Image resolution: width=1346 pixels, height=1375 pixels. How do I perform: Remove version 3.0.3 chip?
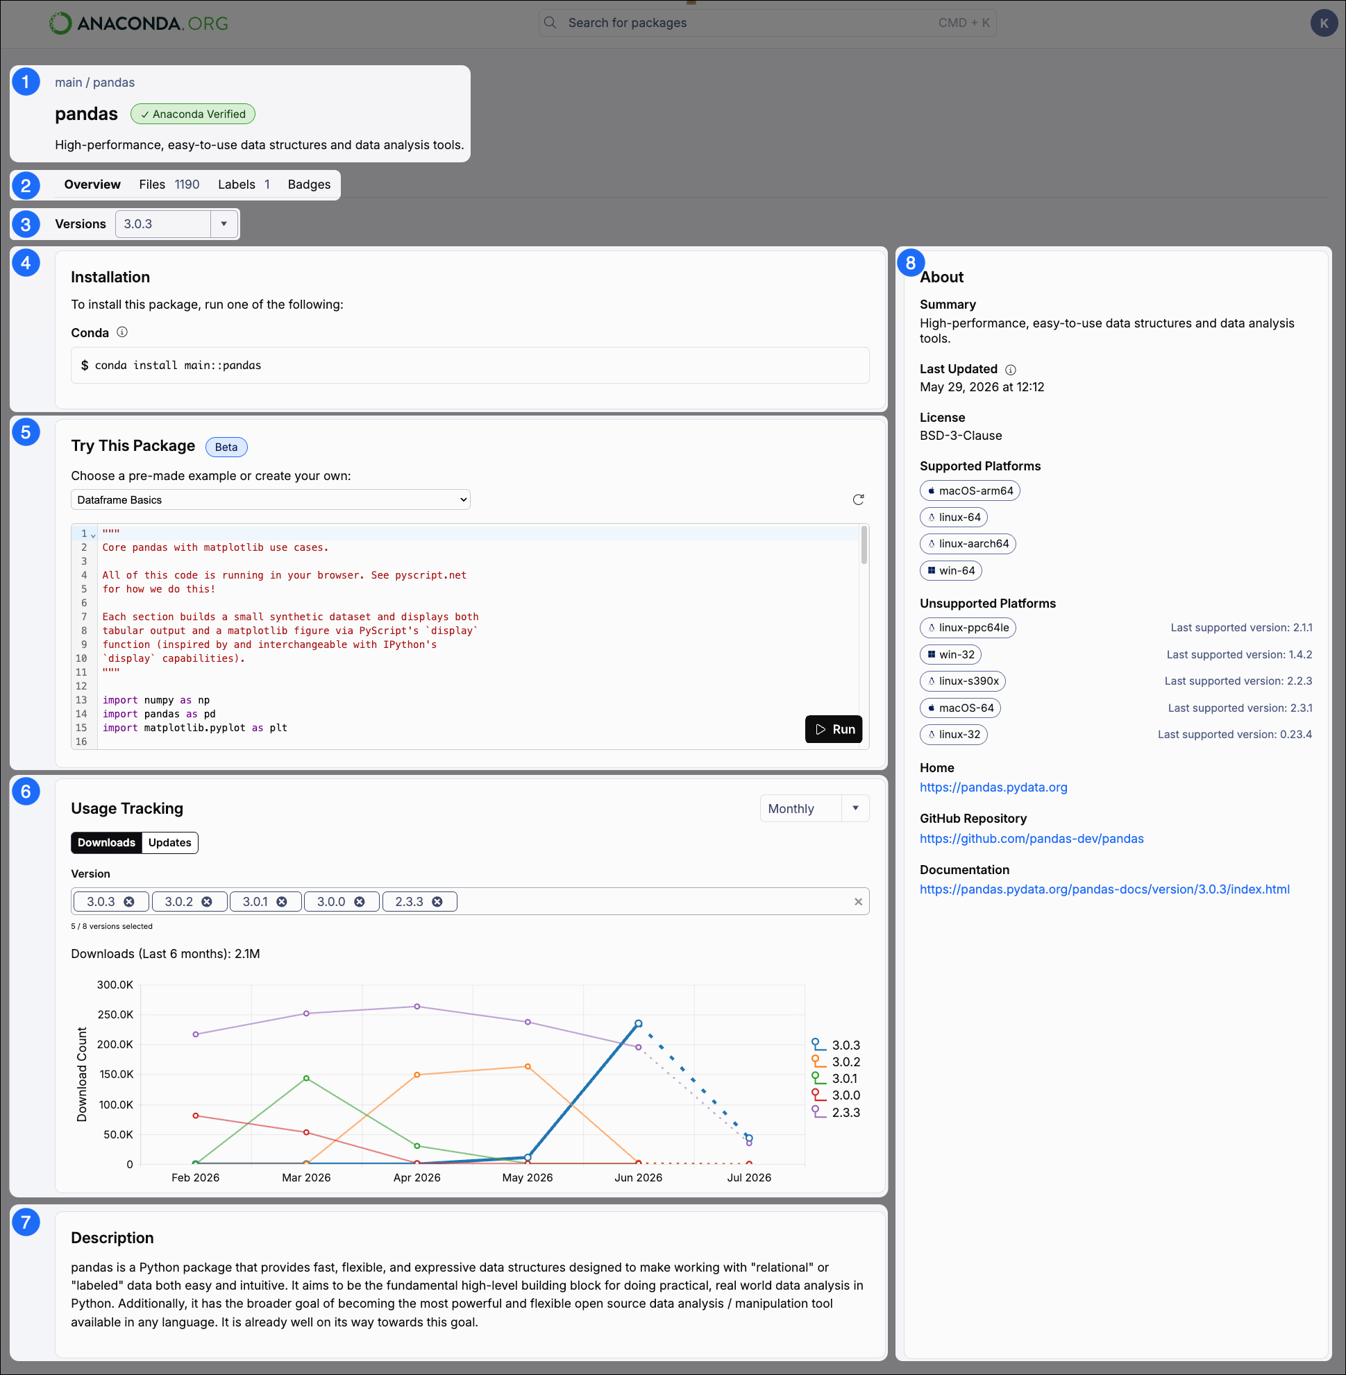click(x=129, y=902)
